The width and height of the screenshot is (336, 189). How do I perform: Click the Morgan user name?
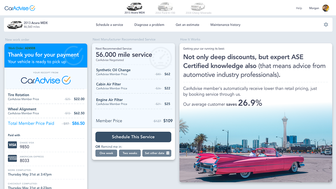[314, 8]
